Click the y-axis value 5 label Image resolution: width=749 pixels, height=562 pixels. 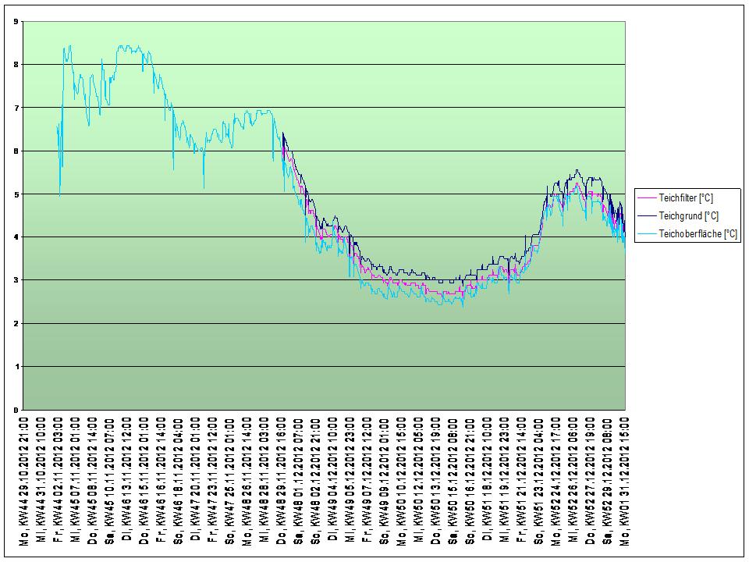[x=16, y=194]
